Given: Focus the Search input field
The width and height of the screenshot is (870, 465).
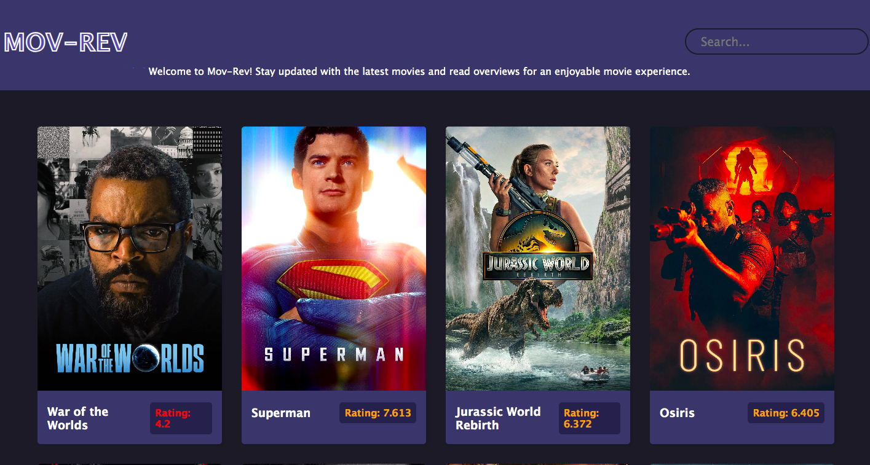Looking at the screenshot, I should (x=776, y=42).
